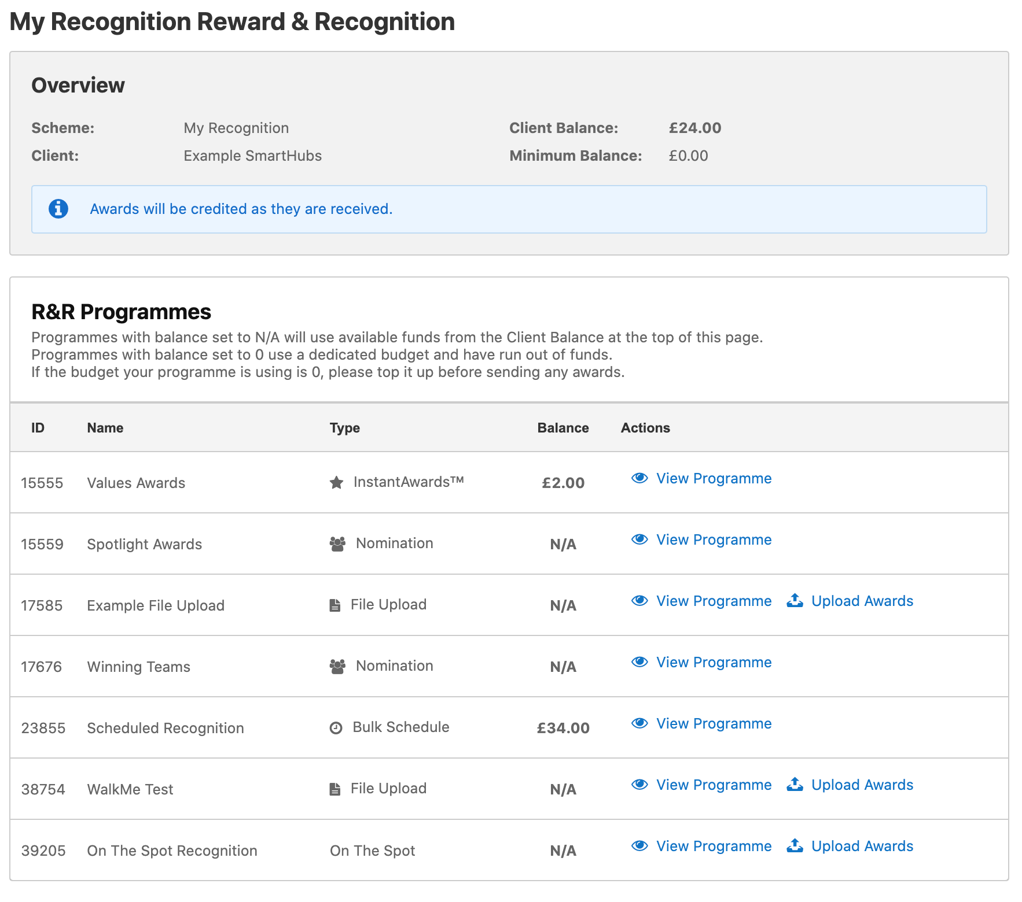Click the eye icon for Scheduled Recognition programme
Image resolution: width=1022 pixels, height=902 pixels.
click(639, 723)
